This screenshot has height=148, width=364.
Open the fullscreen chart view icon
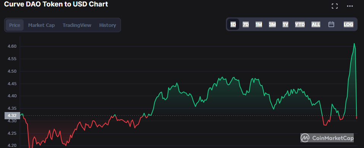[334, 6]
